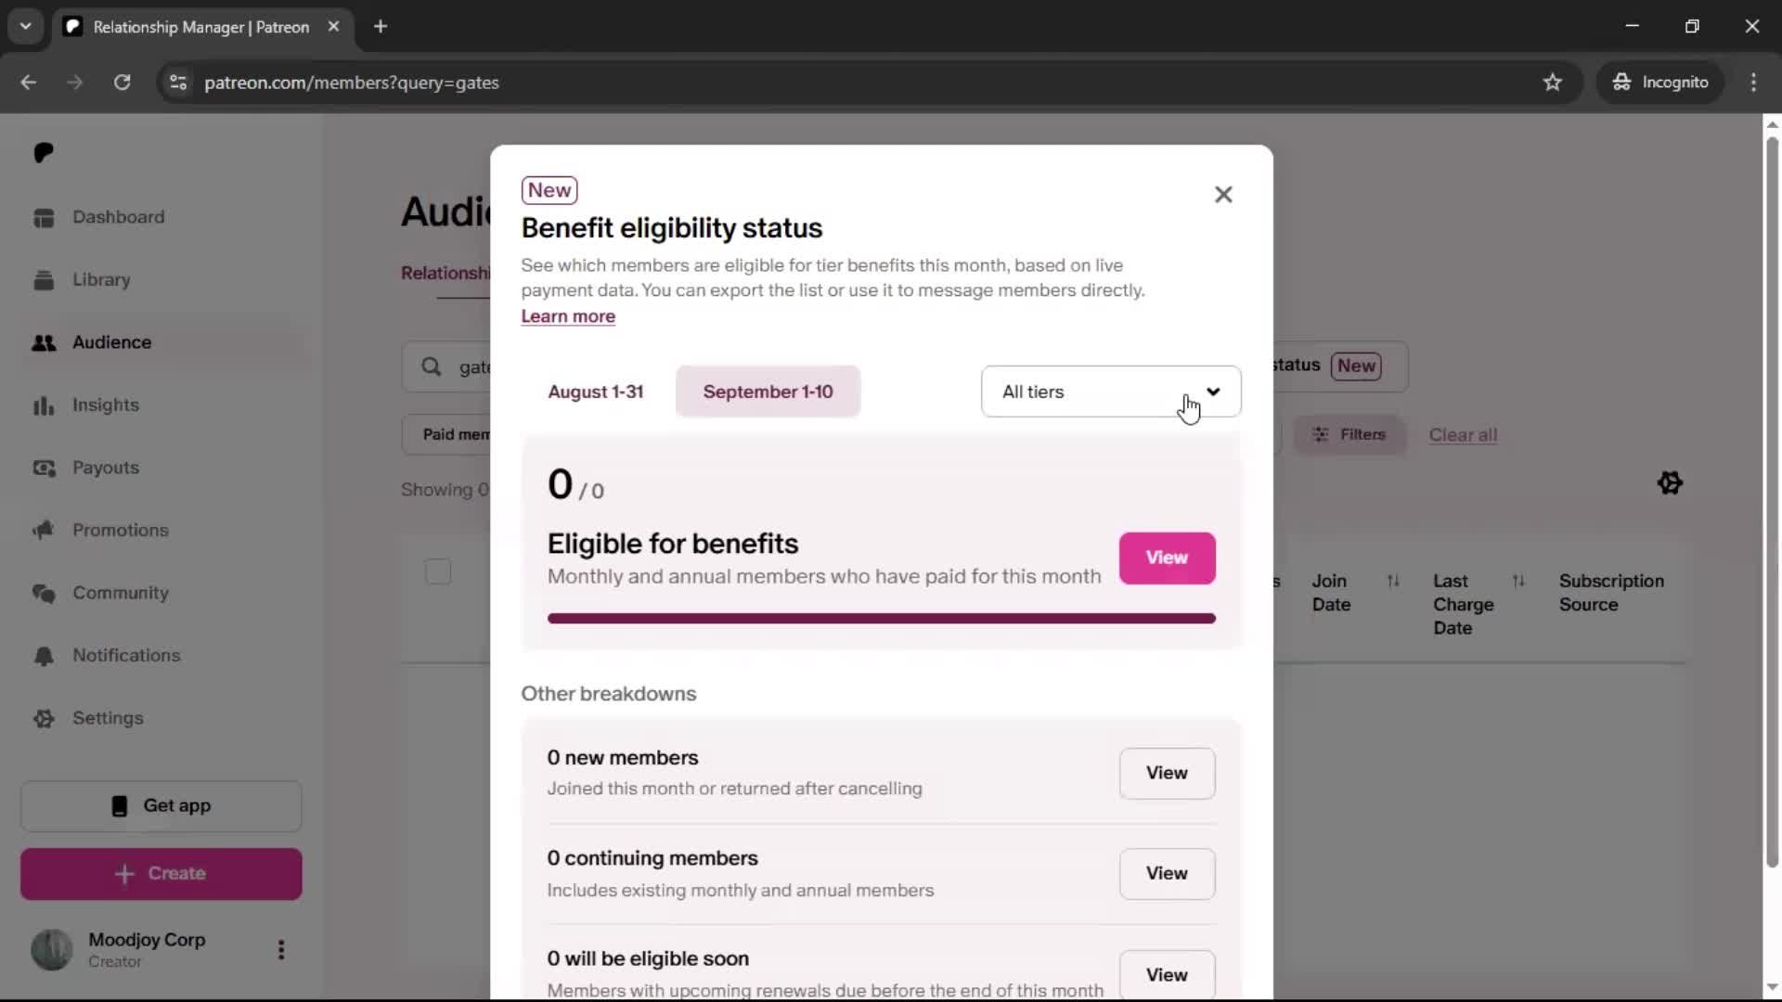Click the table settings gear icon

click(x=1670, y=483)
